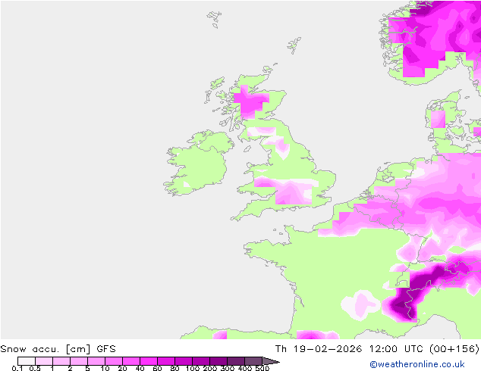
Task: Select the 400–500 cm legend swatch
Action: click(x=253, y=361)
